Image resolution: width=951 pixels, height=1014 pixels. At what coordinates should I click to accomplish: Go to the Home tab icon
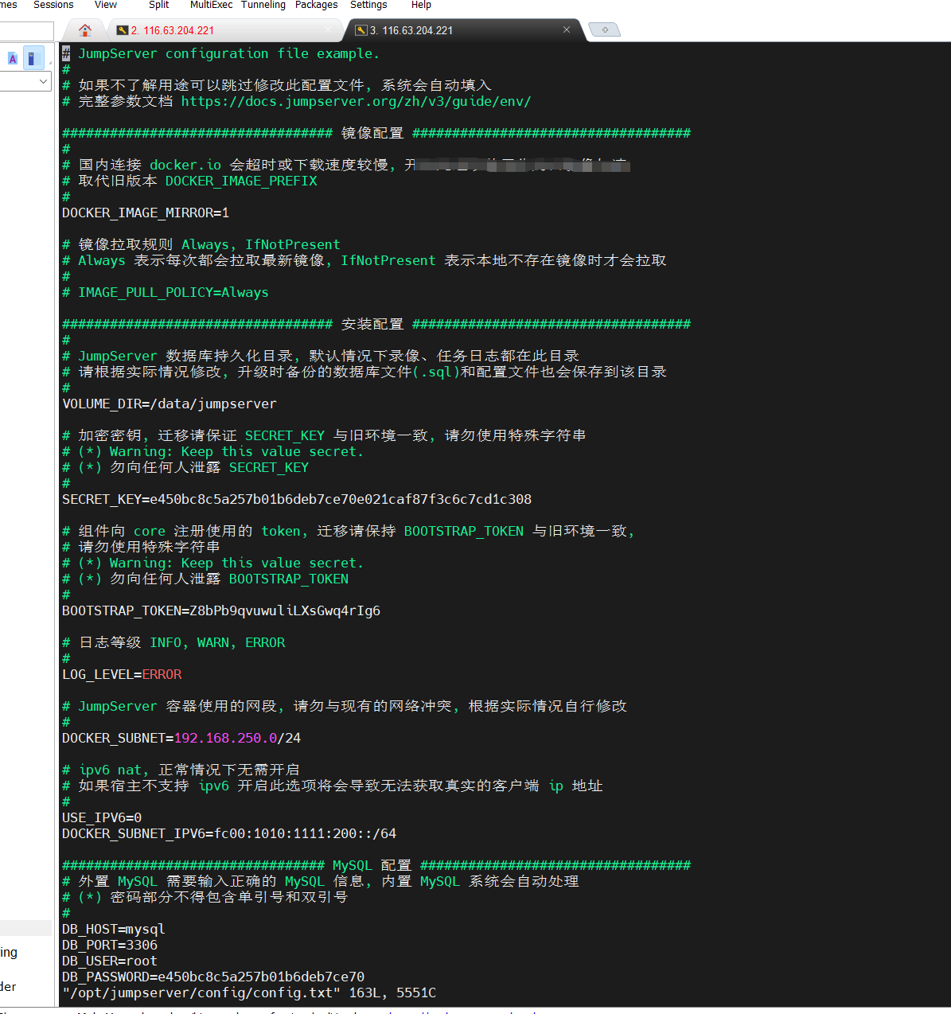[85, 30]
